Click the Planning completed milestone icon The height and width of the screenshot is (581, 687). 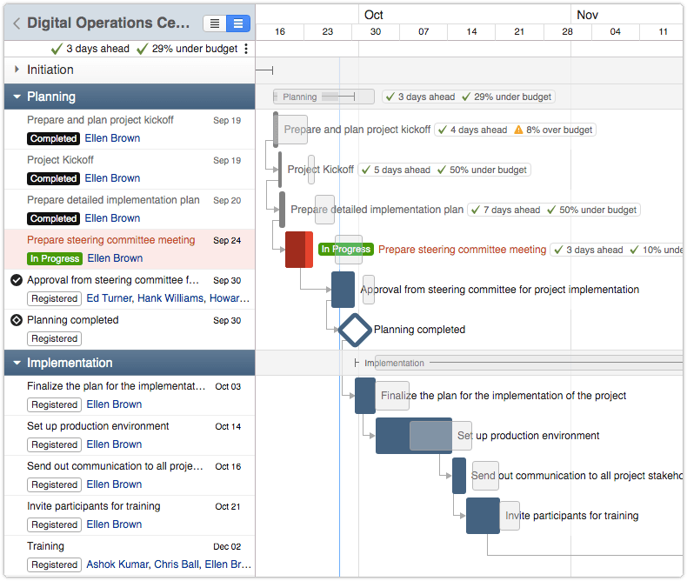click(17, 320)
